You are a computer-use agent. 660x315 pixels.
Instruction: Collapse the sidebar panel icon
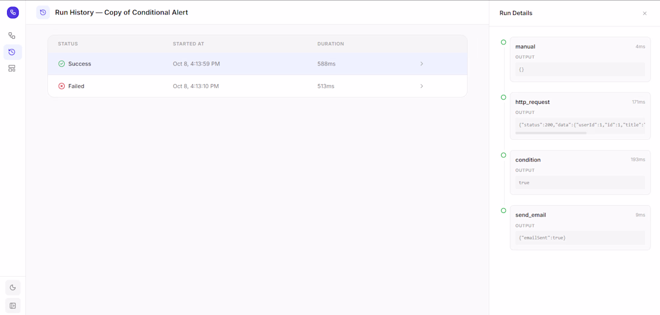pos(13,306)
